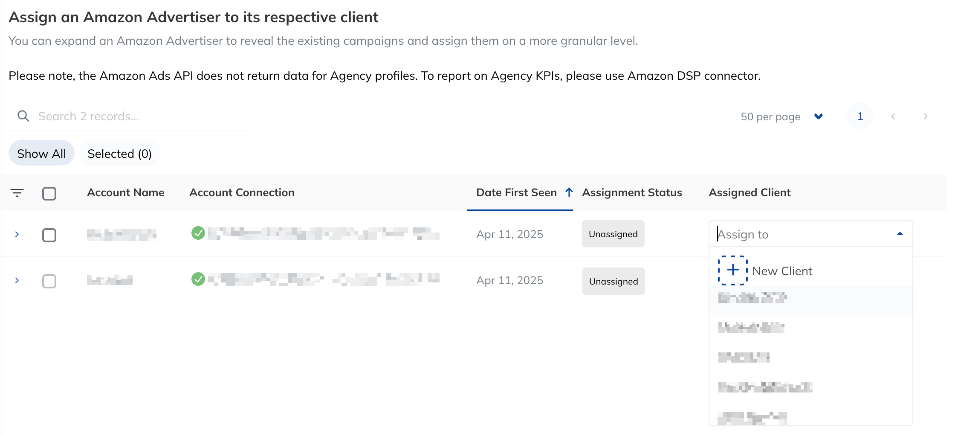Image resolution: width=955 pixels, height=436 pixels.
Task: Click the green connection check on the first row
Action: pyautogui.click(x=198, y=234)
